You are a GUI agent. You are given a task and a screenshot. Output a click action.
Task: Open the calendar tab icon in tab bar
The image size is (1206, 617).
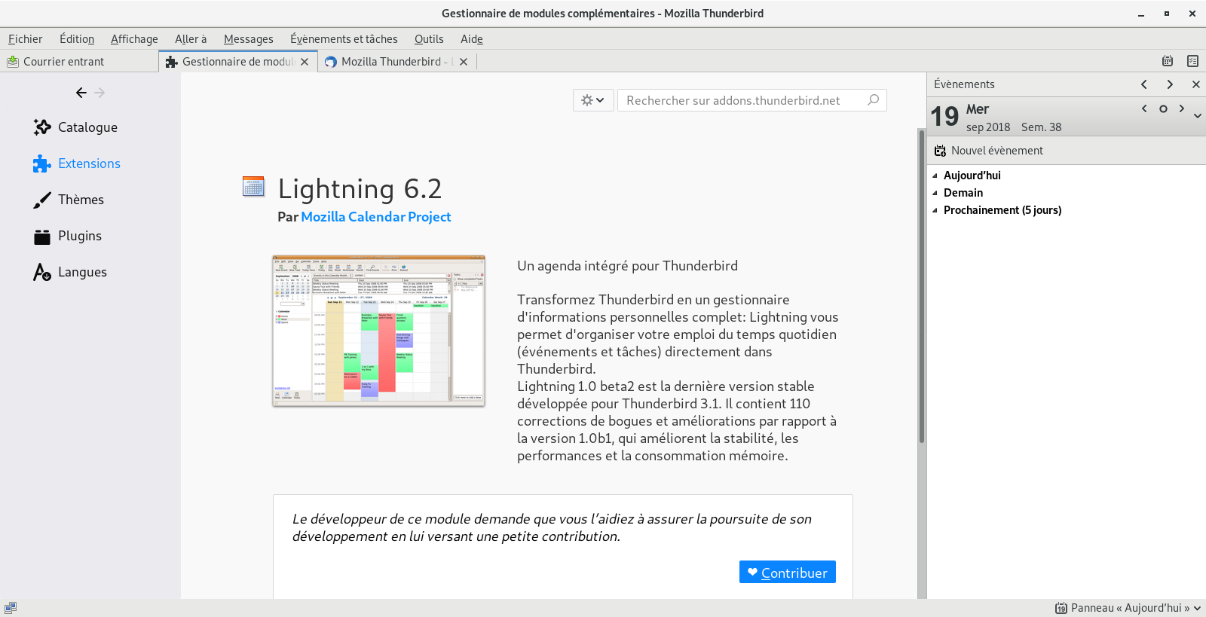(x=1168, y=61)
